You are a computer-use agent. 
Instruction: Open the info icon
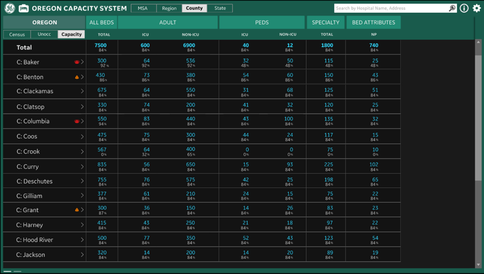click(x=464, y=8)
